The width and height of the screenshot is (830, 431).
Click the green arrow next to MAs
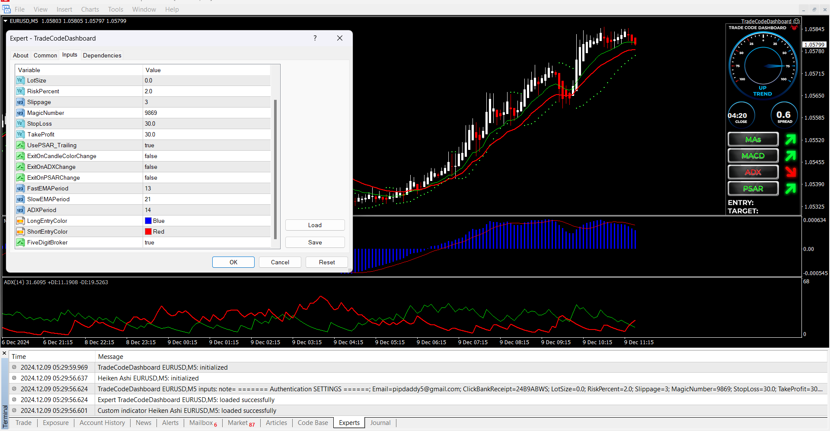pyautogui.click(x=790, y=139)
